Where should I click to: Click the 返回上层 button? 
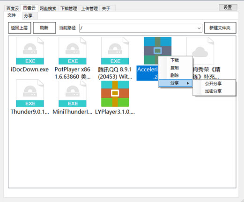(19, 28)
